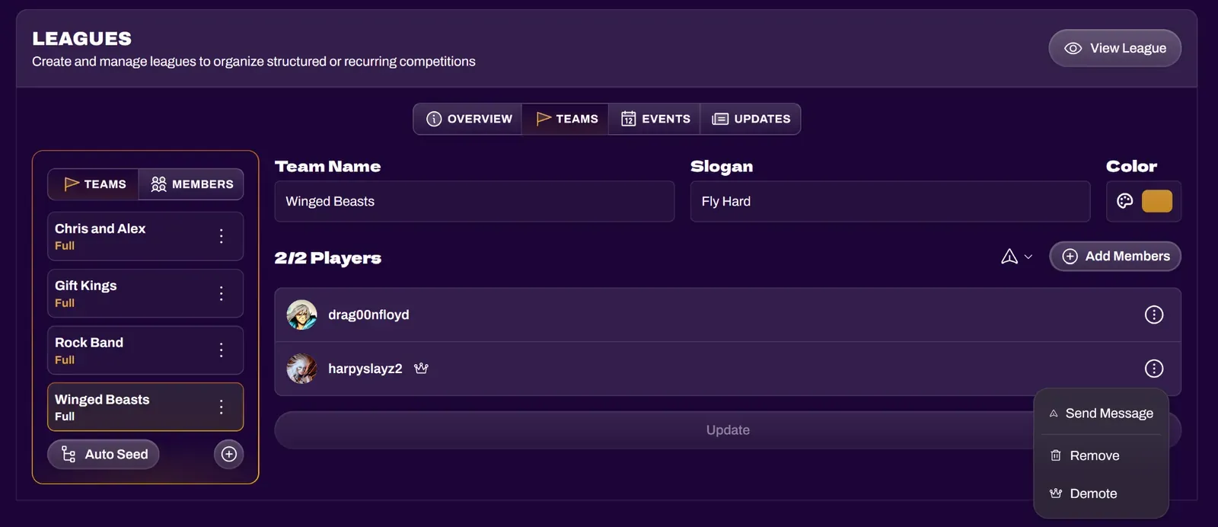
Task: Open the kebab menu for Rock Band
Action: coord(221,350)
